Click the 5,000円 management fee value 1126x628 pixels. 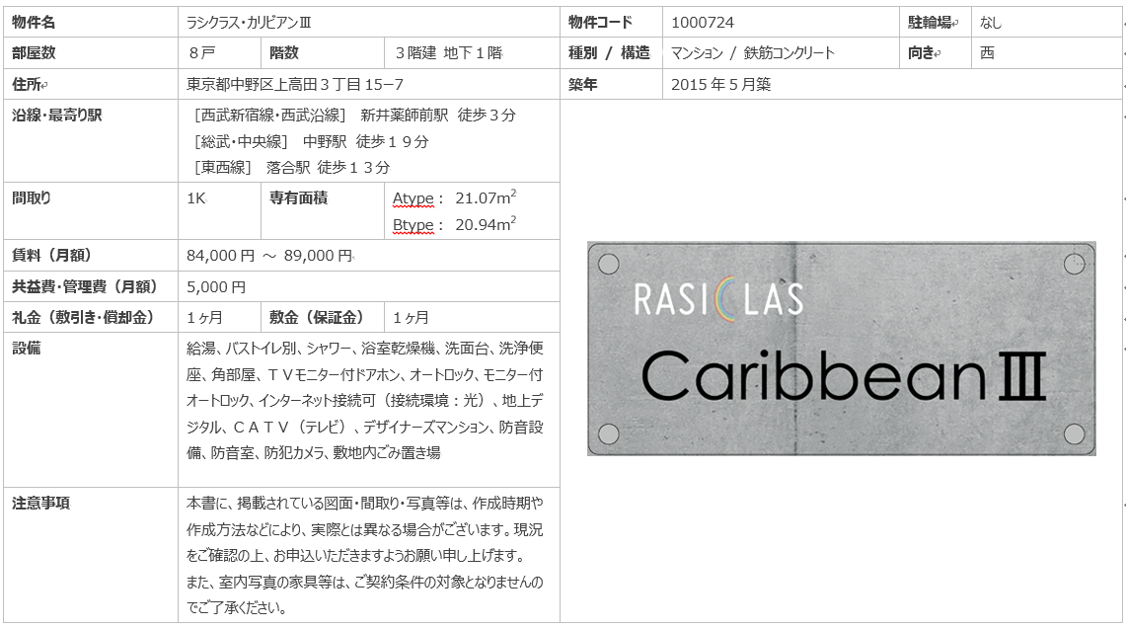(x=216, y=287)
